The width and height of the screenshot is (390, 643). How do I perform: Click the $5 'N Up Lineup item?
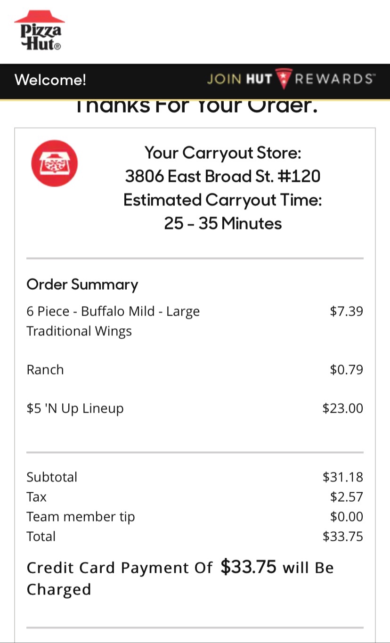(75, 408)
